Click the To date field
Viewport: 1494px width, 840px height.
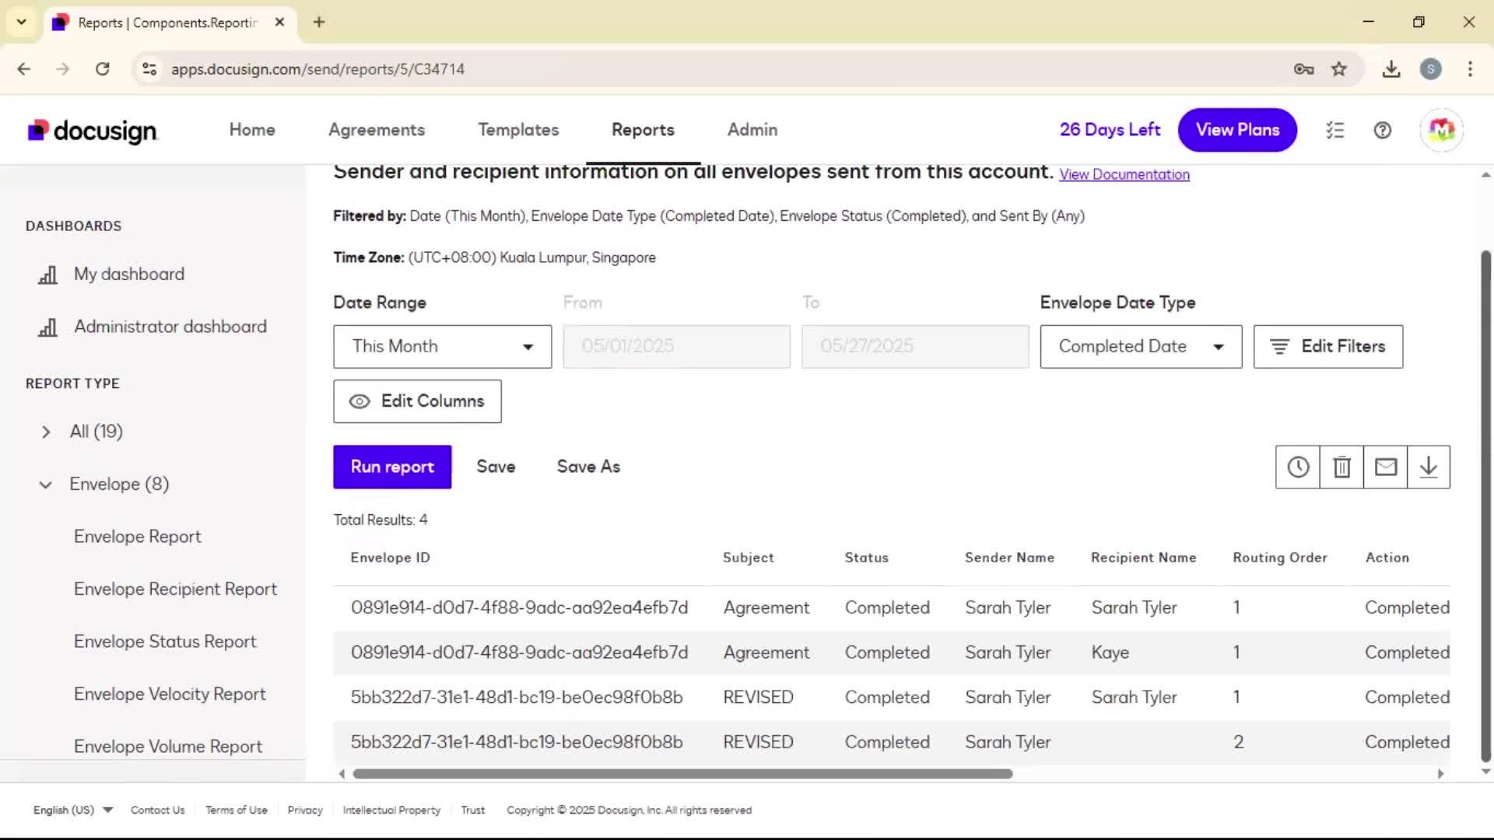pyautogui.click(x=915, y=347)
